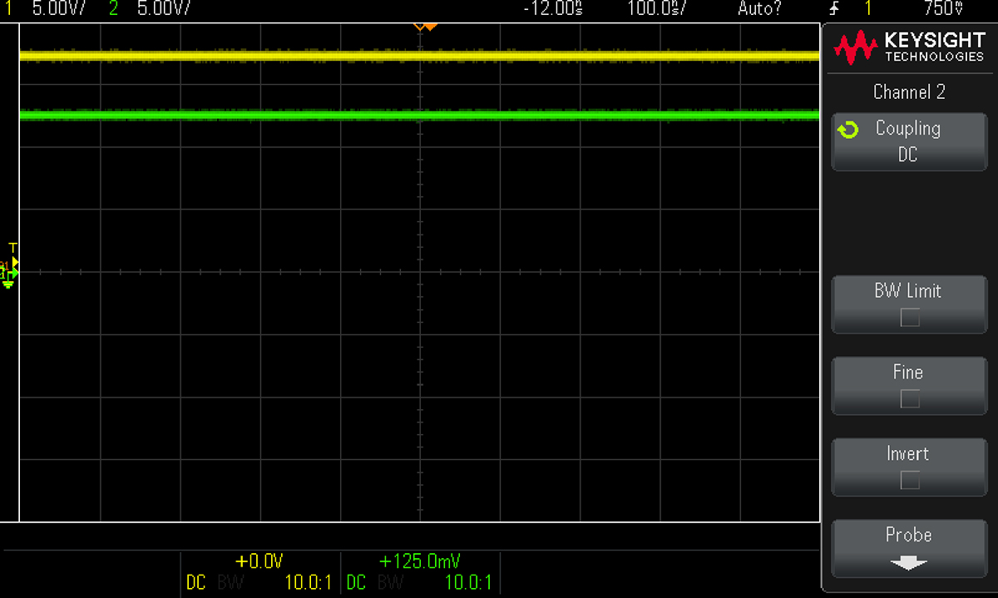Screen dimensions: 998x598
Task: Turn on the Invert checkbox
Action: 910,480
